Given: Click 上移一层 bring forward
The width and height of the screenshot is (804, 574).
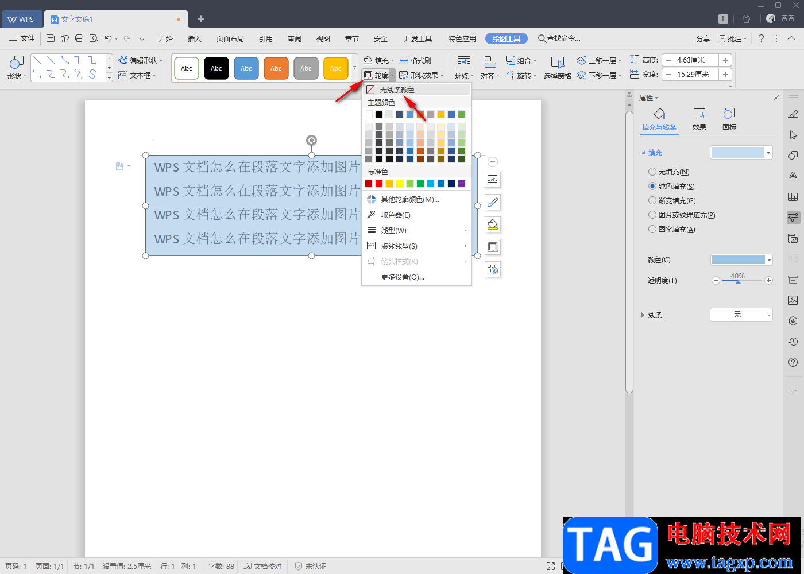Looking at the screenshot, I should pyautogui.click(x=599, y=60).
